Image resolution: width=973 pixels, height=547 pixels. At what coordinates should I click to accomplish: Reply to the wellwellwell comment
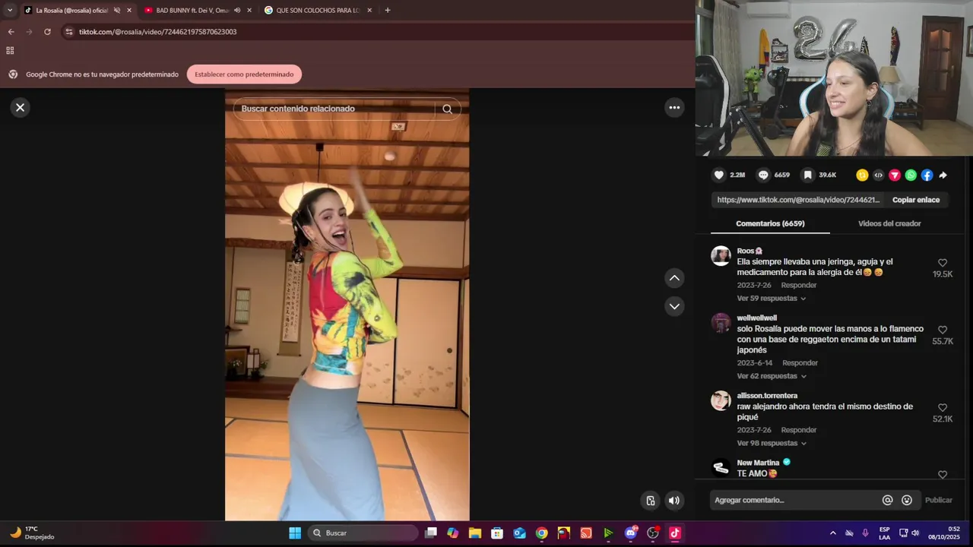(x=800, y=363)
